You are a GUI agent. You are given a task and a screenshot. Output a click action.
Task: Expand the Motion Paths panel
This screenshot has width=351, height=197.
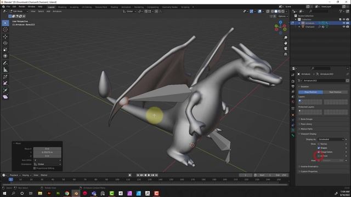(306, 129)
